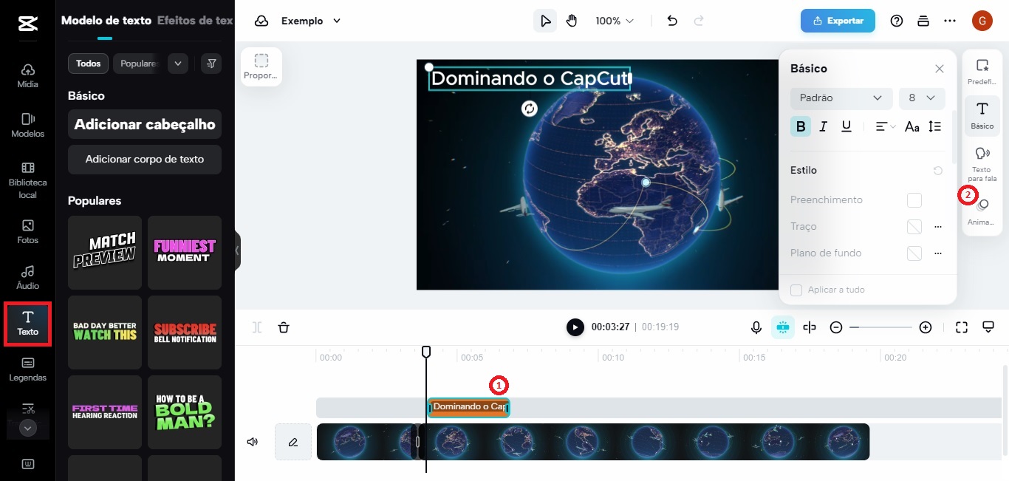Viewport: 1009px width, 481px height.
Task: Open Predefinições text presets tab
Action: tap(982, 72)
